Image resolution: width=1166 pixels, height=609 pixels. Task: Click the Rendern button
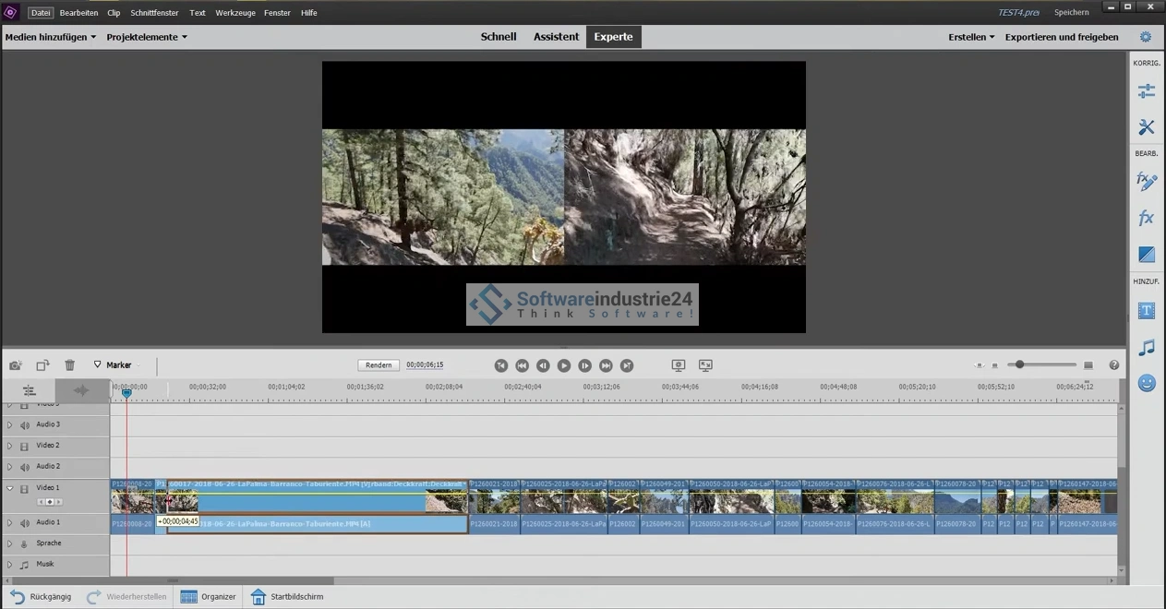(x=379, y=365)
